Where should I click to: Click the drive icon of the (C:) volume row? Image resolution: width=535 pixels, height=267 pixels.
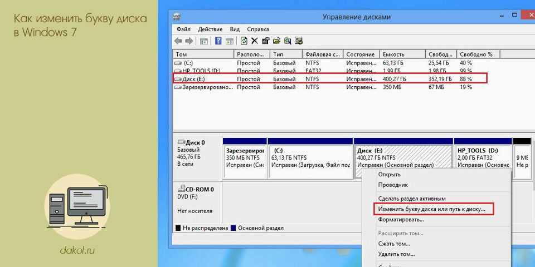pyautogui.click(x=178, y=63)
